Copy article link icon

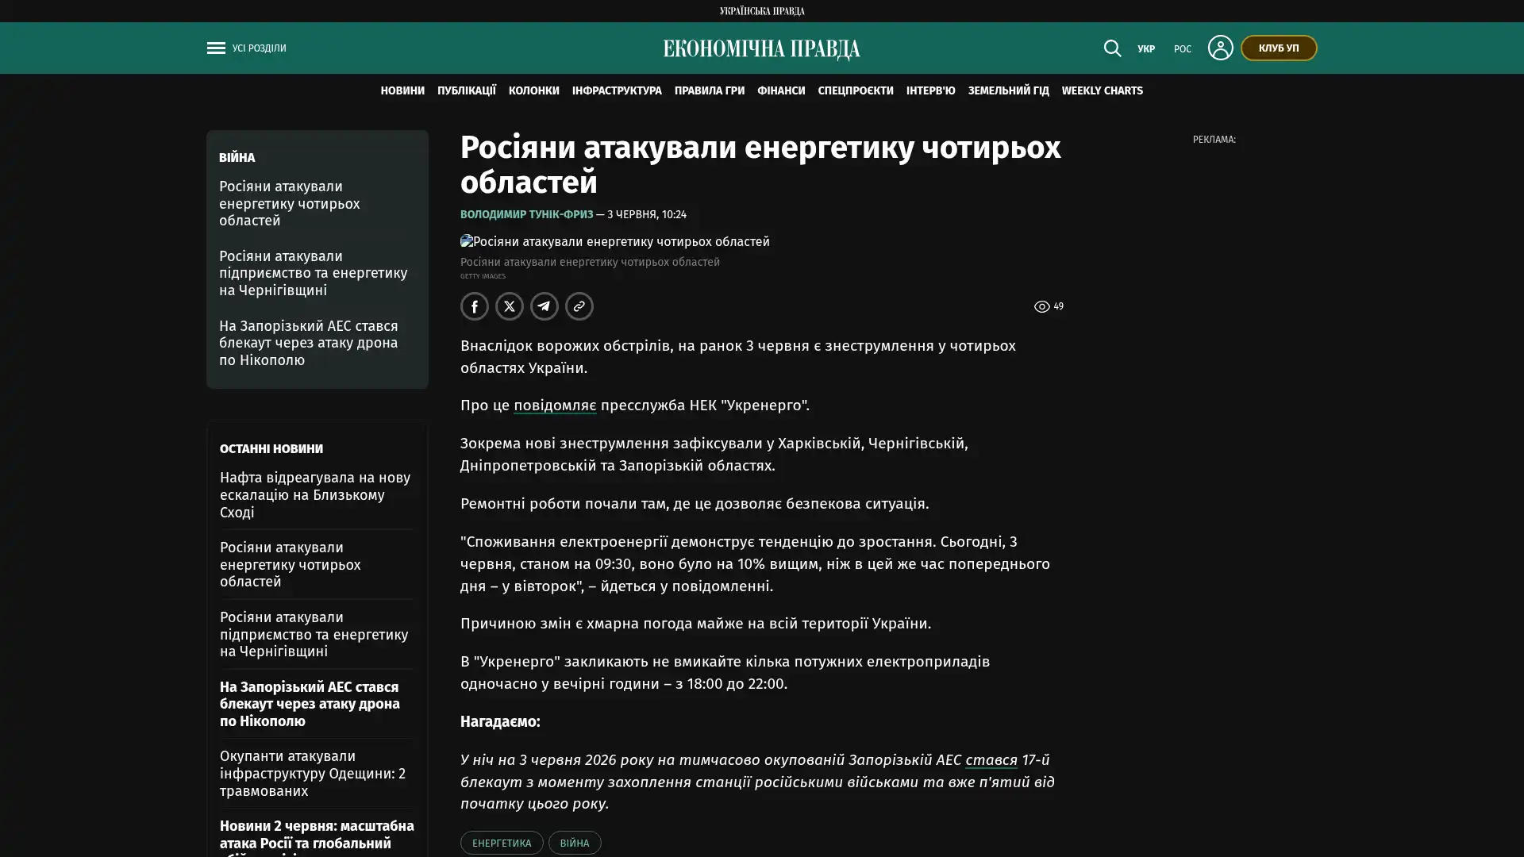(x=579, y=306)
